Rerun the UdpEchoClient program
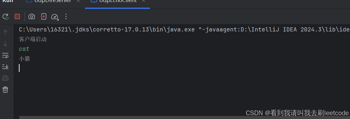The width and height of the screenshot is (350, 119). [6, 17]
